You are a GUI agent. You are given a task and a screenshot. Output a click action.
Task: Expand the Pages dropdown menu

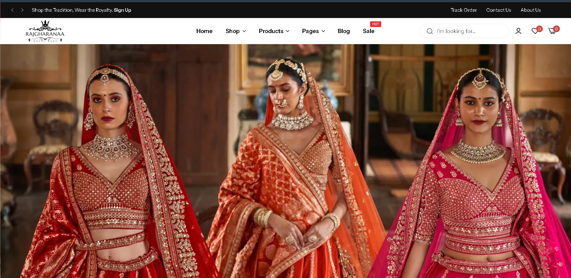tap(313, 31)
